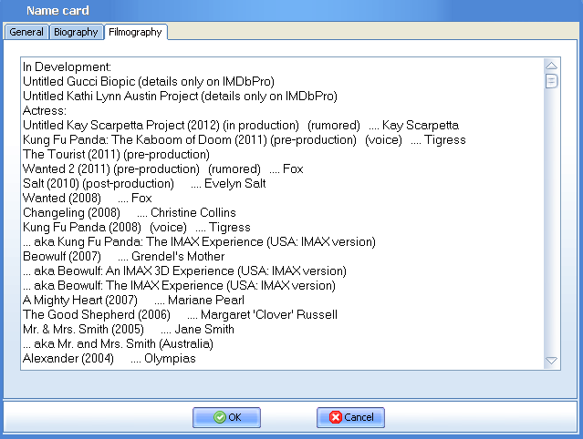This screenshot has width=583, height=439.
Task: Click the 'Name card' title bar
Action: (x=292, y=10)
